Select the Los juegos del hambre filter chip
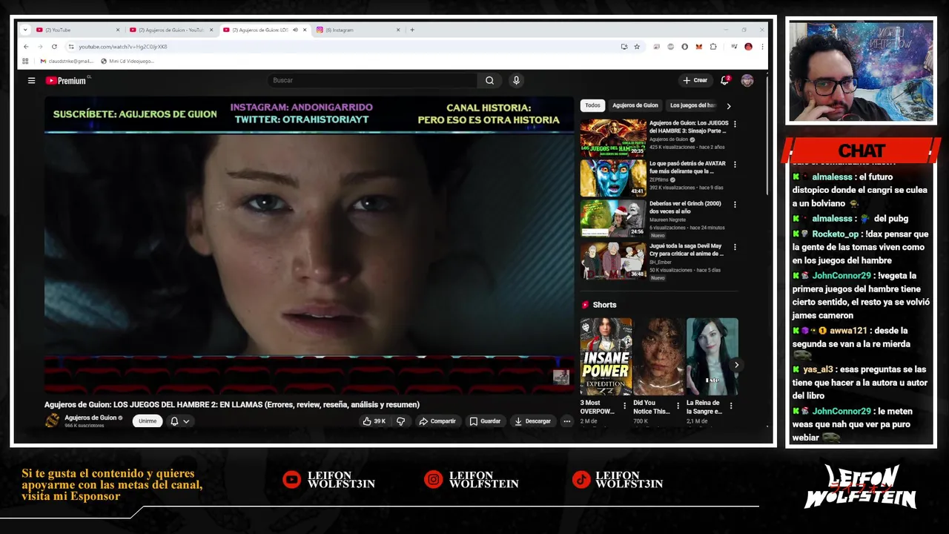Screen dimensions: 949x534 (692, 105)
